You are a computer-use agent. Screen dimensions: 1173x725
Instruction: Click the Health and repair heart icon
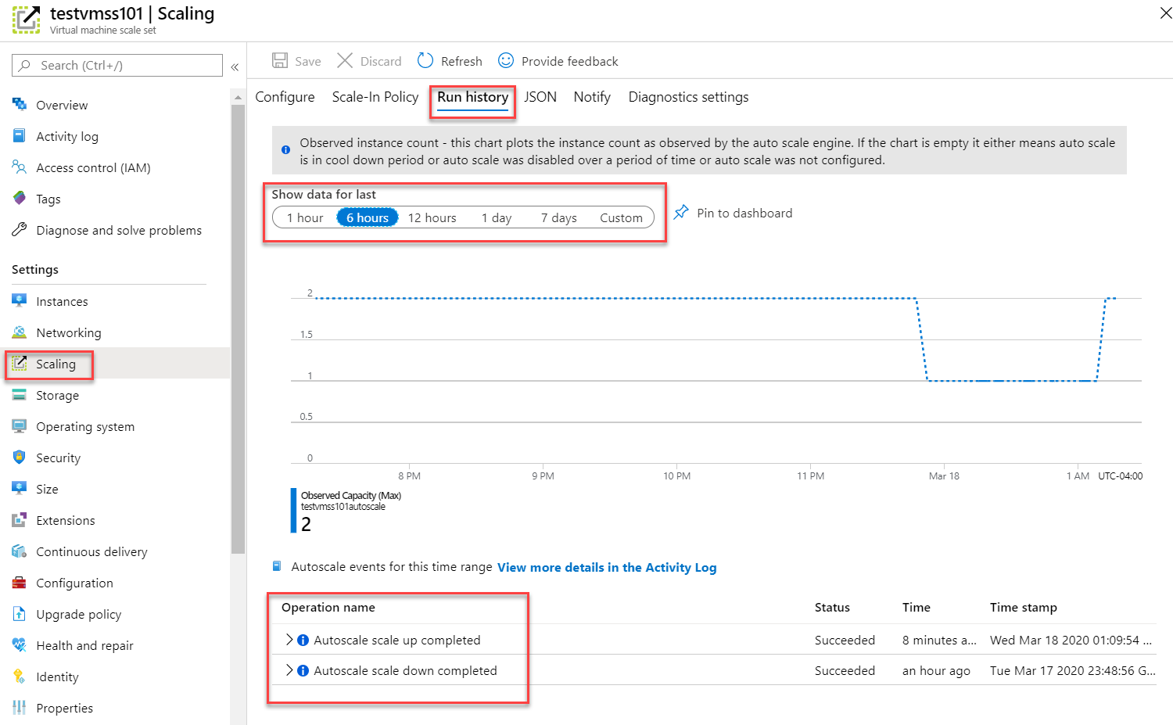20,644
